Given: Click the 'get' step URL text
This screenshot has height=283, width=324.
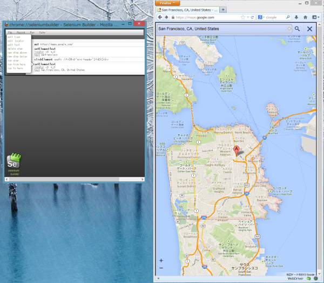Looking at the screenshot, I should pyautogui.click(x=56, y=44).
